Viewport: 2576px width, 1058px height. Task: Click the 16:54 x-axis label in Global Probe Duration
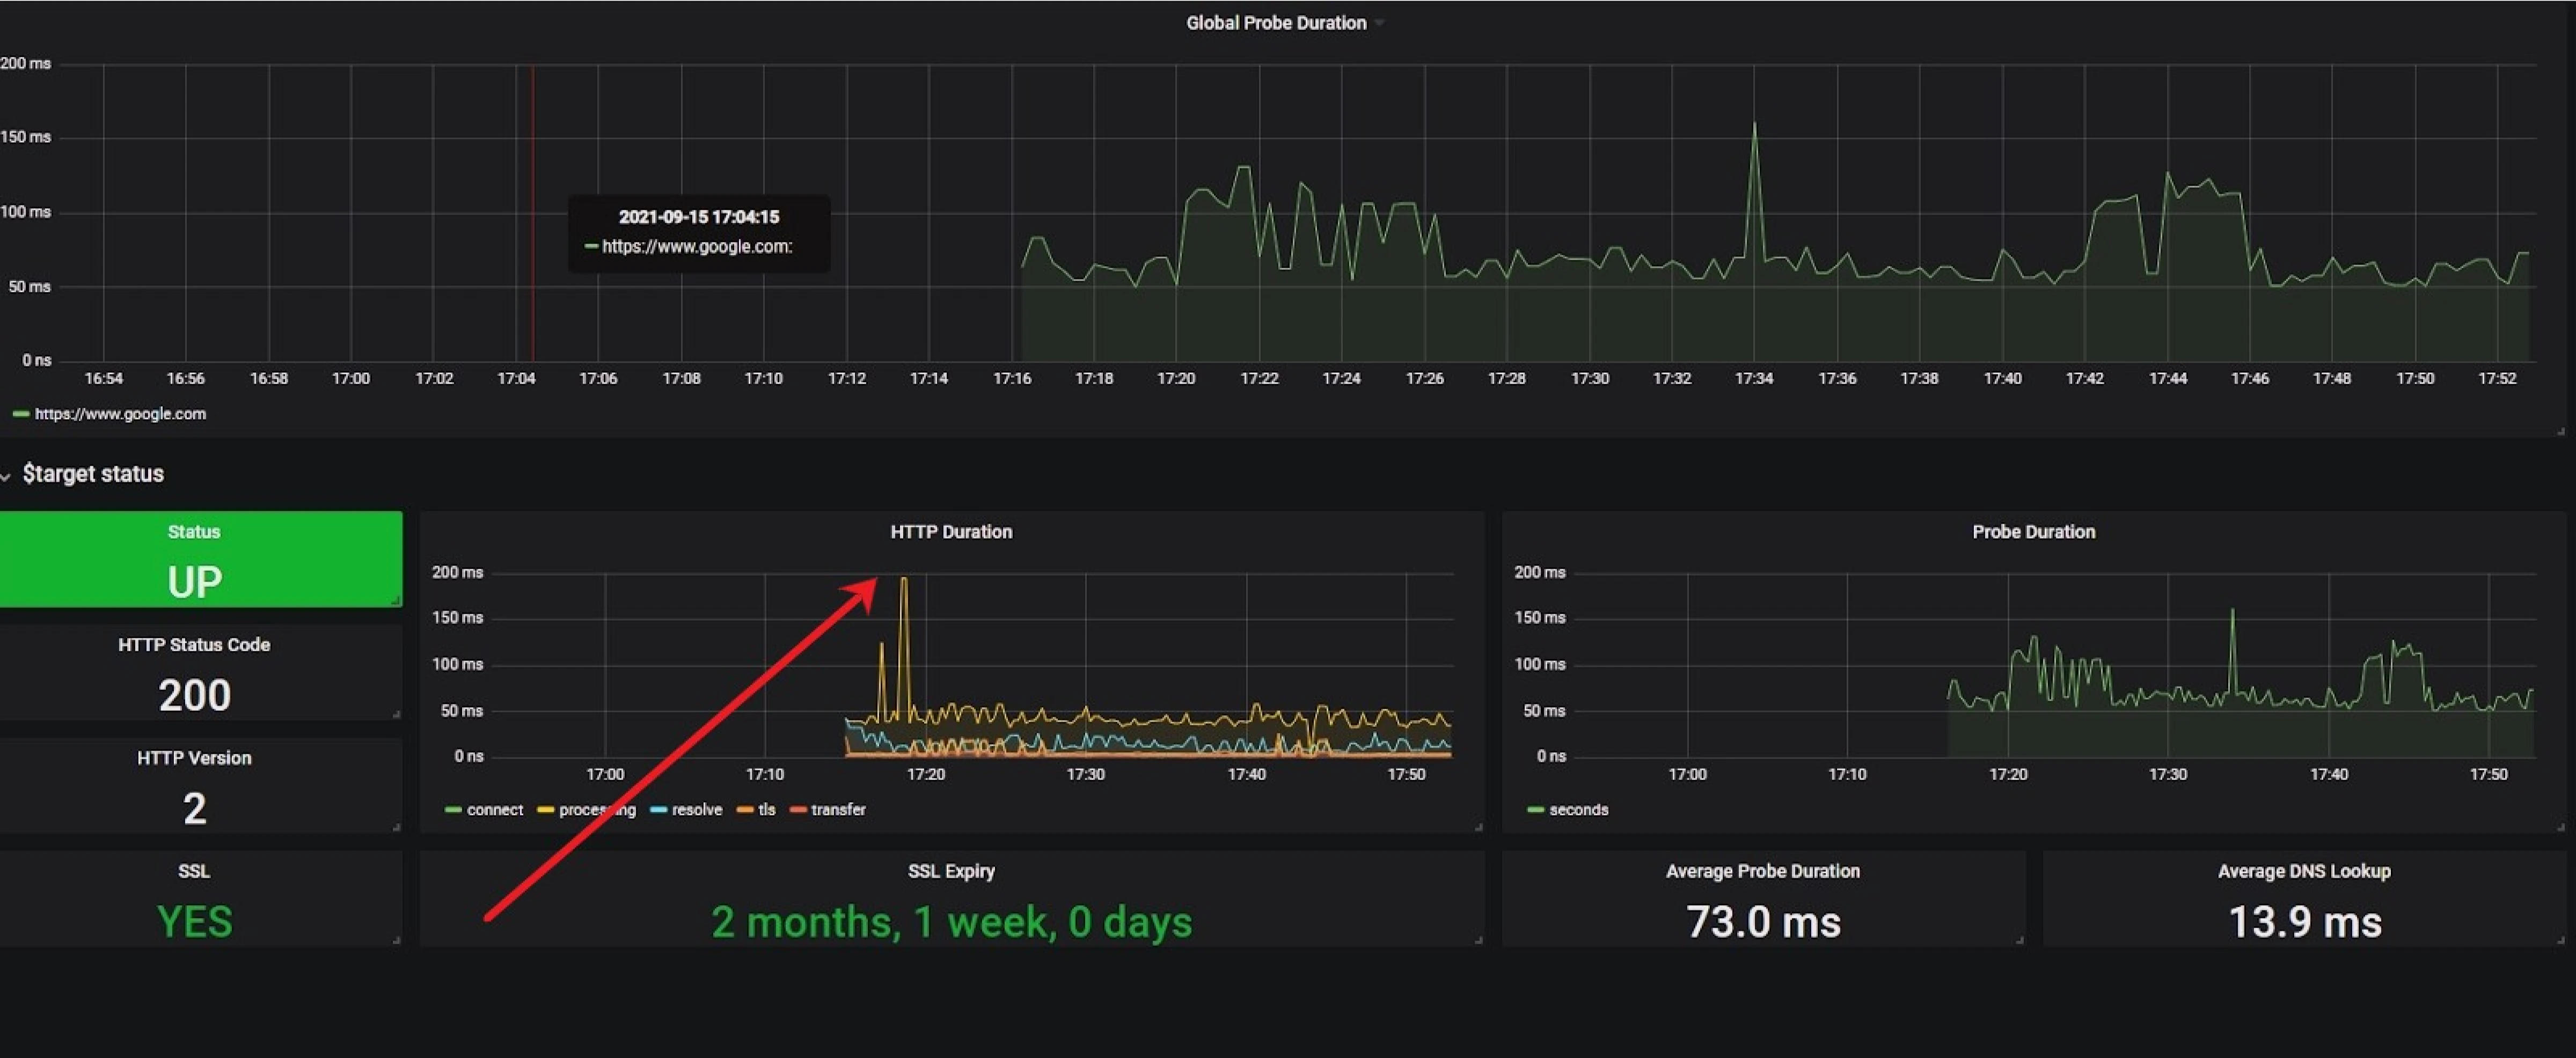pos(103,379)
